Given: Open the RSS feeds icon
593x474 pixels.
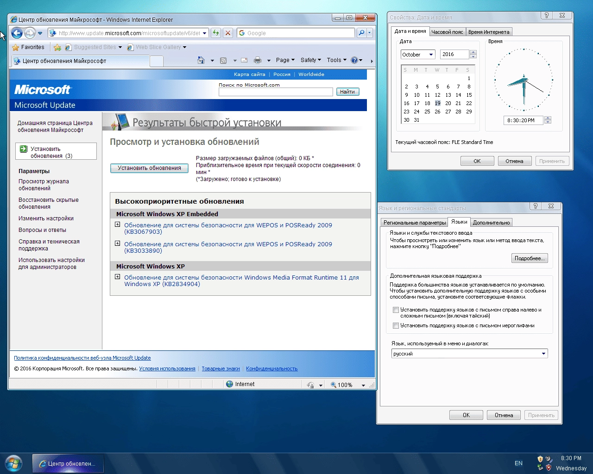Looking at the screenshot, I should click(223, 60).
